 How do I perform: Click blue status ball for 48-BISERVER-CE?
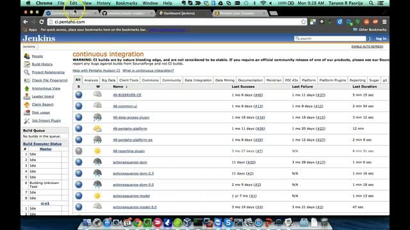pos(79,95)
